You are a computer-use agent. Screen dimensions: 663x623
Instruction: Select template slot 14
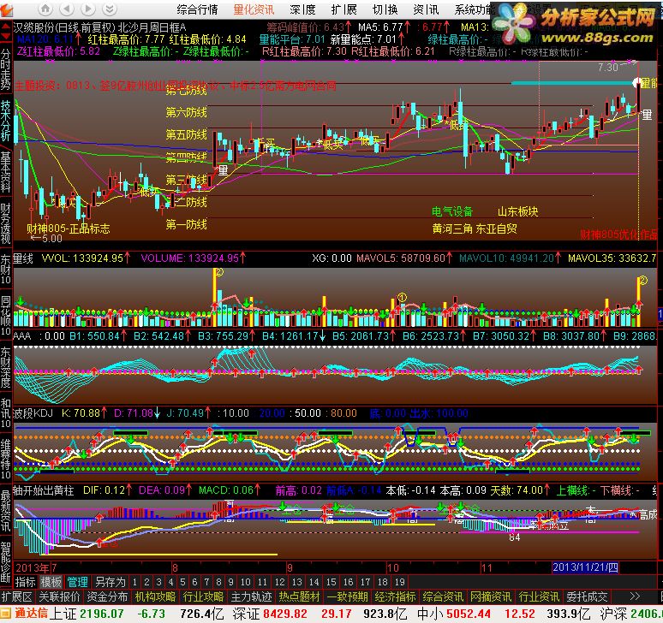[314, 582]
